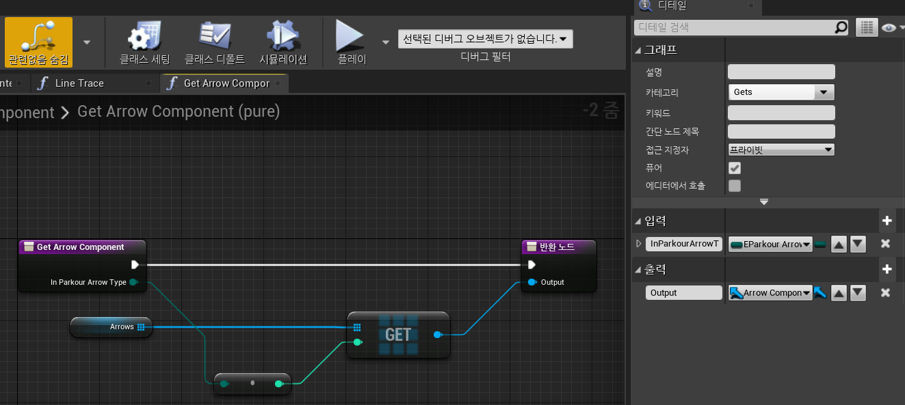This screenshot has width=905, height=405.
Task: Open the Category dropdown showing Gets
Action: [x=781, y=92]
